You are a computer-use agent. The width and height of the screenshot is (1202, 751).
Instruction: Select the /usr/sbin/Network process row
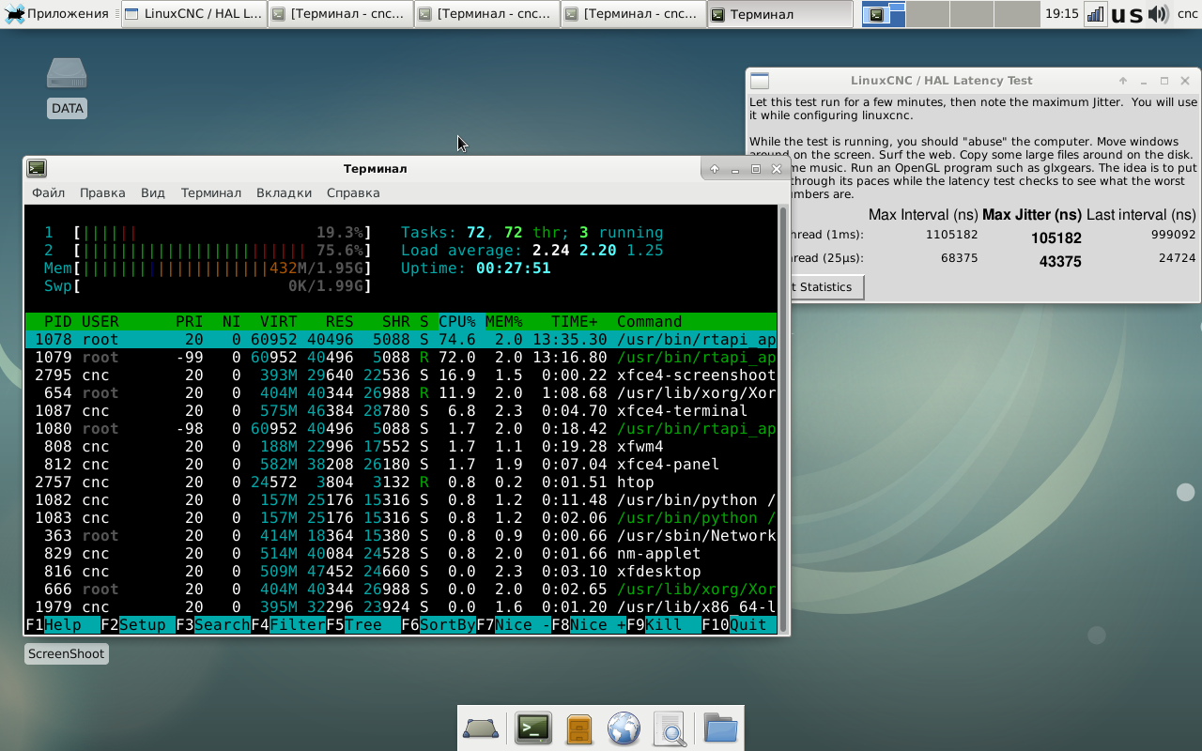(401, 535)
